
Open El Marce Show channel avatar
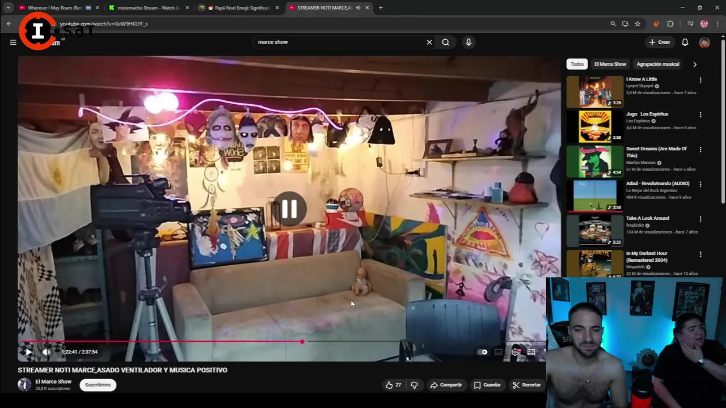click(24, 385)
